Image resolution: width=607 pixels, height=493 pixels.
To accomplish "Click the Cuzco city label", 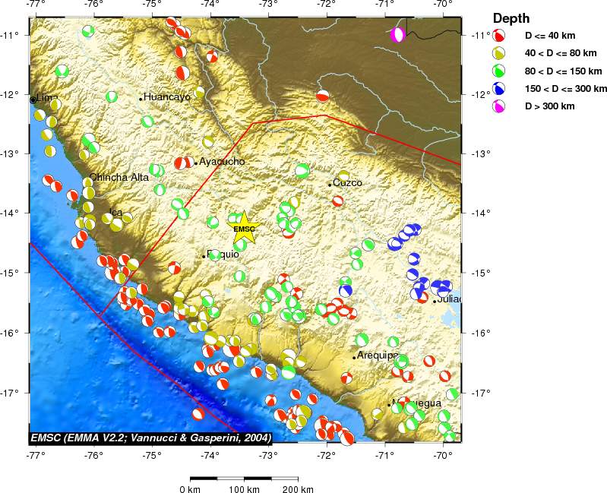I will click(x=347, y=183).
